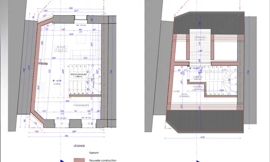Click the 331 top dimension

(76, 11)
